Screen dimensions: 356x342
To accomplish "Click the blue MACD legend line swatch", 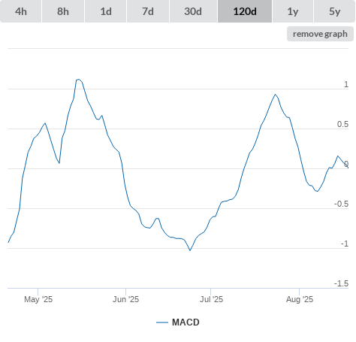I will (162, 322).
